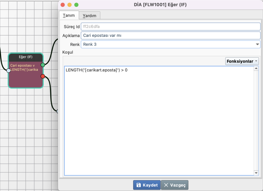
Task: Switch to the Tanım tab
Action: tap(69, 15)
